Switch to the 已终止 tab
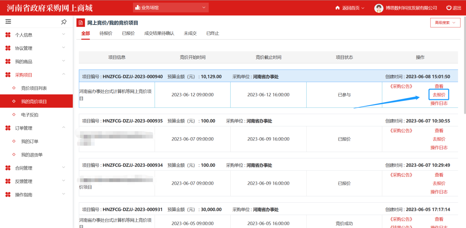Image resolution: width=466 pixels, height=228 pixels. click(213, 33)
